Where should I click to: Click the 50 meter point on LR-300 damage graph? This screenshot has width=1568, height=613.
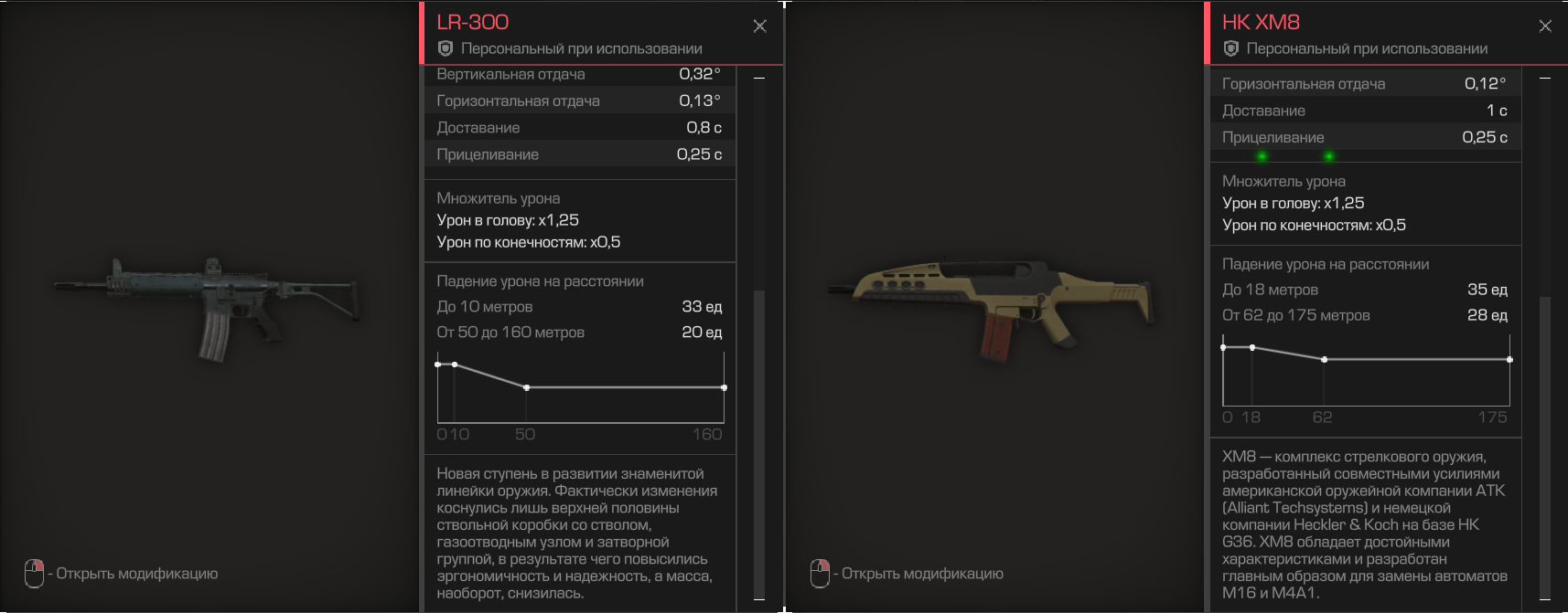point(526,387)
